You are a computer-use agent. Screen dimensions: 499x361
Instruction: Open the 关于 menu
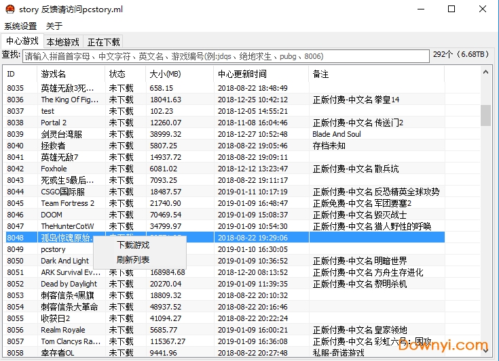point(54,26)
